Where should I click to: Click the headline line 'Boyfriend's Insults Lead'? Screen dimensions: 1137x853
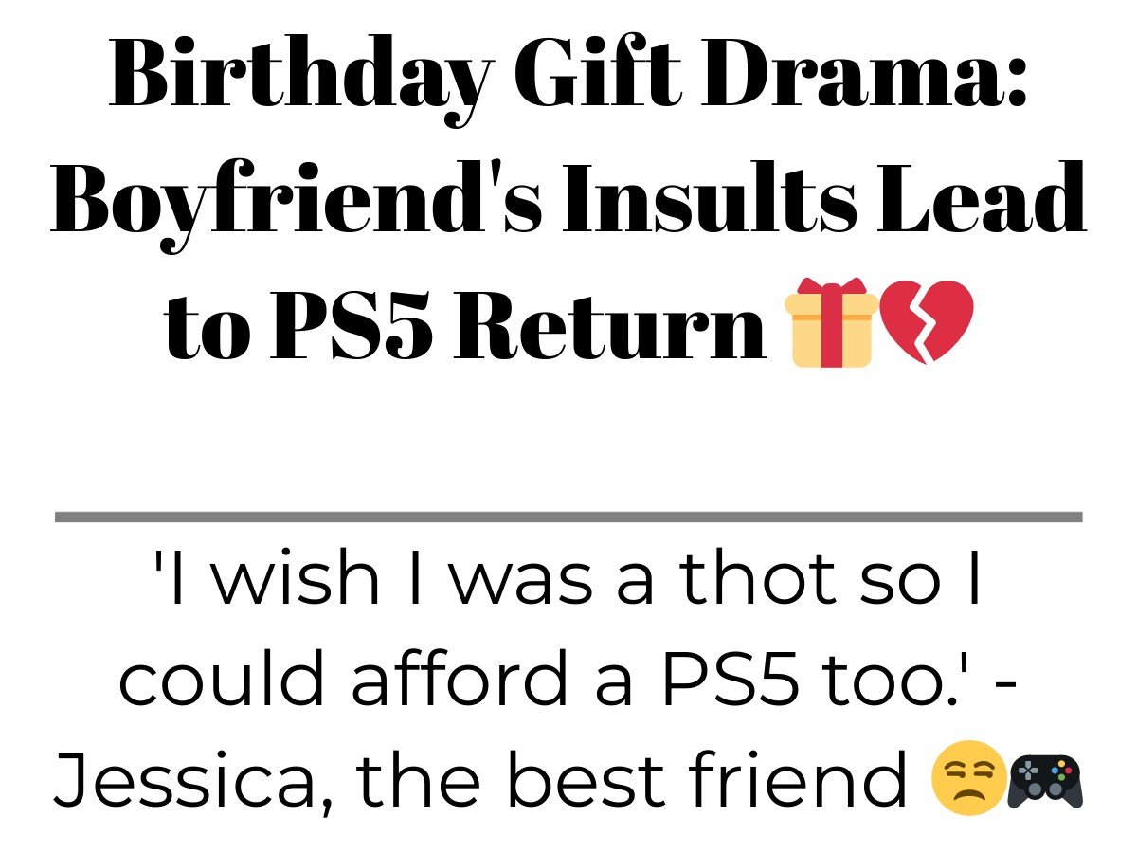[x=568, y=201]
